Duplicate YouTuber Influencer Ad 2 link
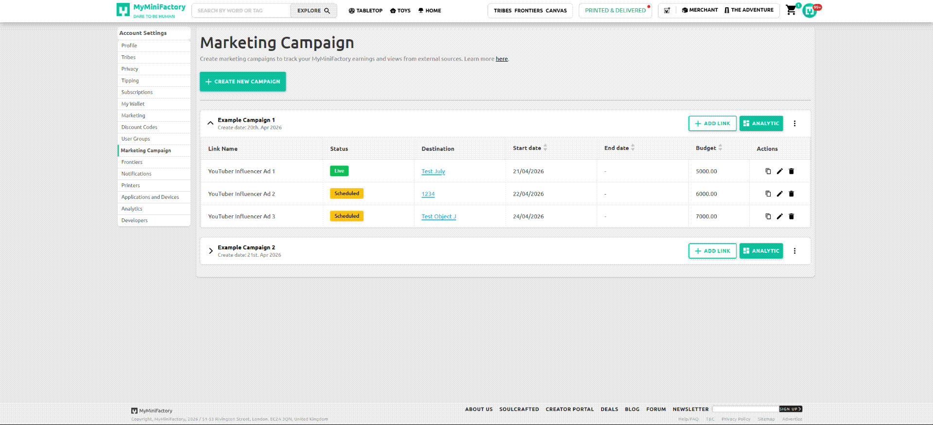933x425 pixels. [768, 194]
